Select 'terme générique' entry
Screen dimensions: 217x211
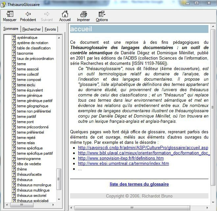click(x=30, y=95)
